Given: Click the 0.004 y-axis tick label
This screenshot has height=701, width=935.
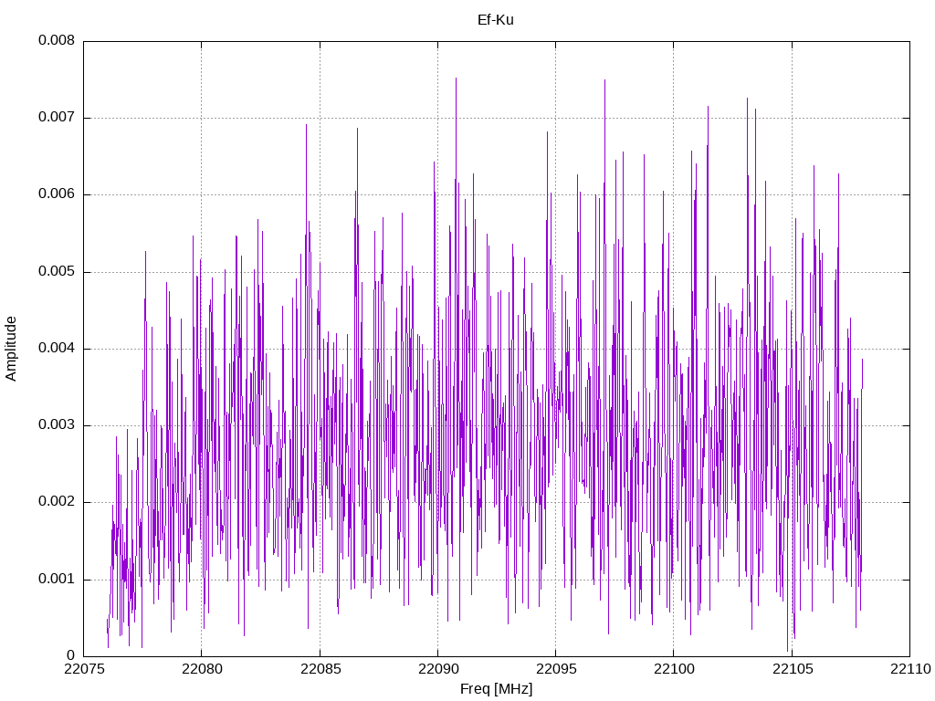Looking at the screenshot, I should click(x=57, y=348).
